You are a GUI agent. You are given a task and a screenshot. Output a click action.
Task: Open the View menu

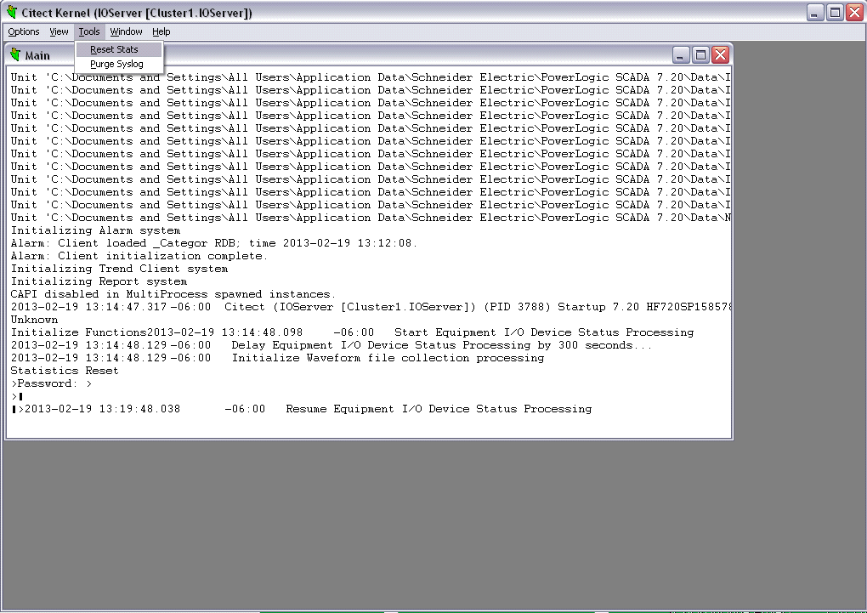pos(59,31)
